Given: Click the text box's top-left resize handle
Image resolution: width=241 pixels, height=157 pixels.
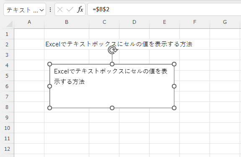Looking at the screenshot, I should click(49, 64).
